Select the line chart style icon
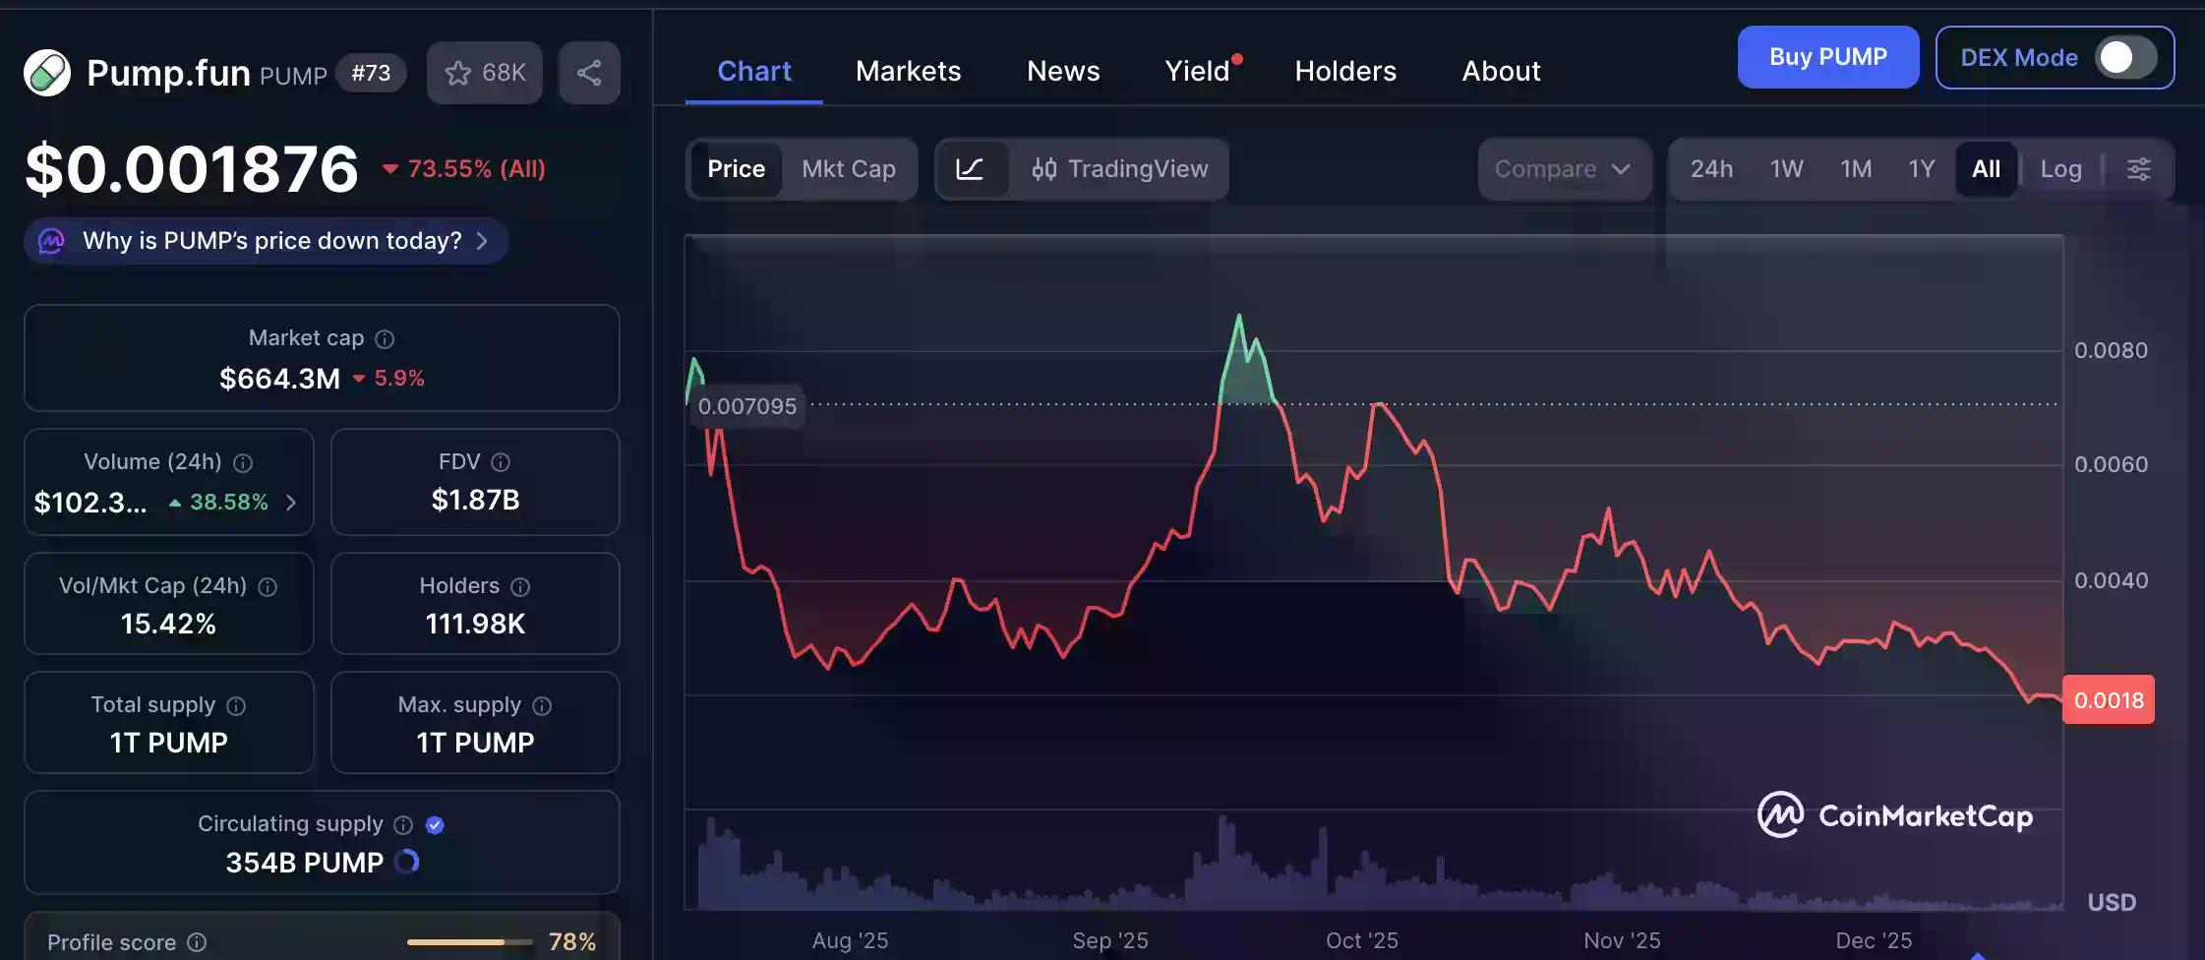This screenshot has width=2205, height=960. (971, 168)
